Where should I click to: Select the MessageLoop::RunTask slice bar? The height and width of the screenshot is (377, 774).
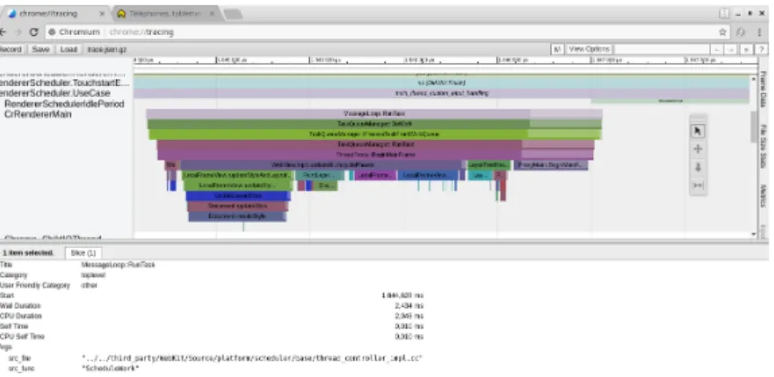[374, 113]
